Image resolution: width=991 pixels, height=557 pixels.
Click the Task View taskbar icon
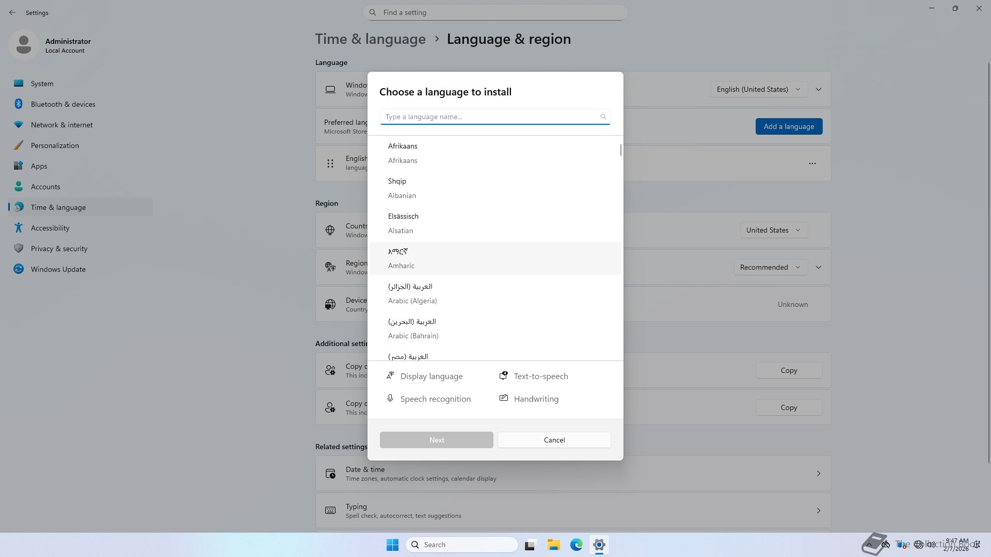pos(530,545)
